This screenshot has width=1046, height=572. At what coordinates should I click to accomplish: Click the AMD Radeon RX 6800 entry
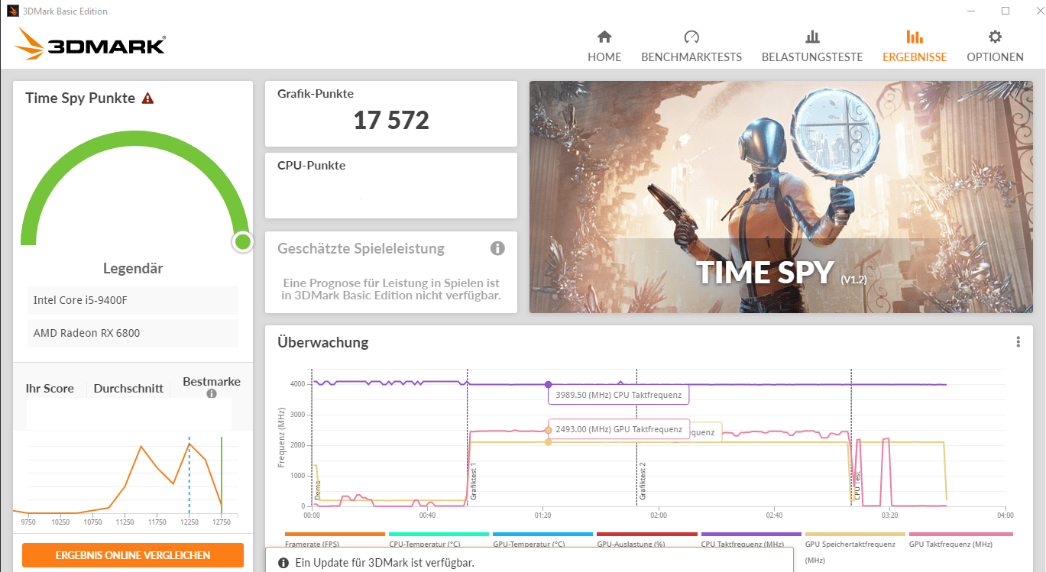click(133, 333)
